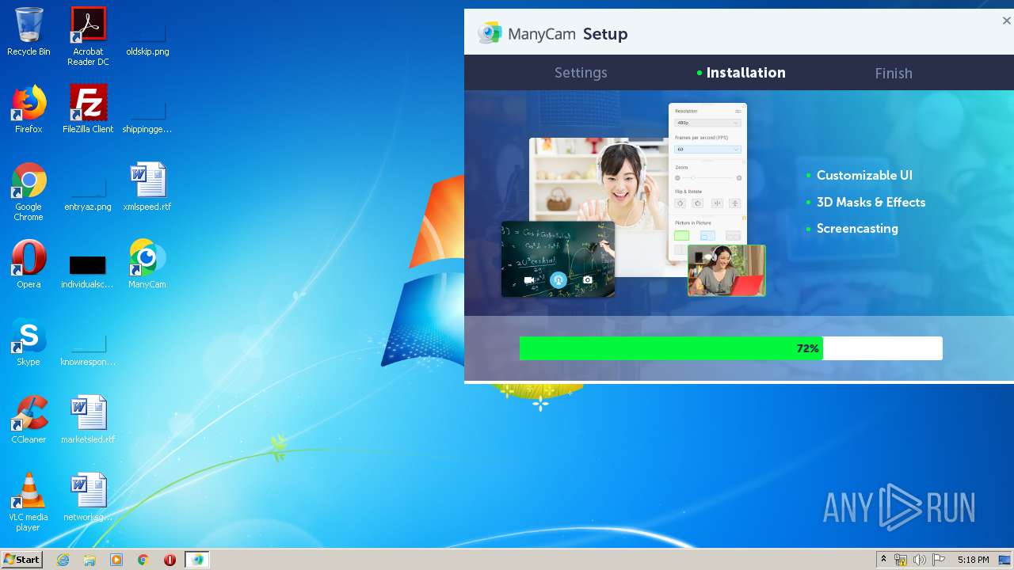
Task: Open the Start menu
Action: click(21, 560)
